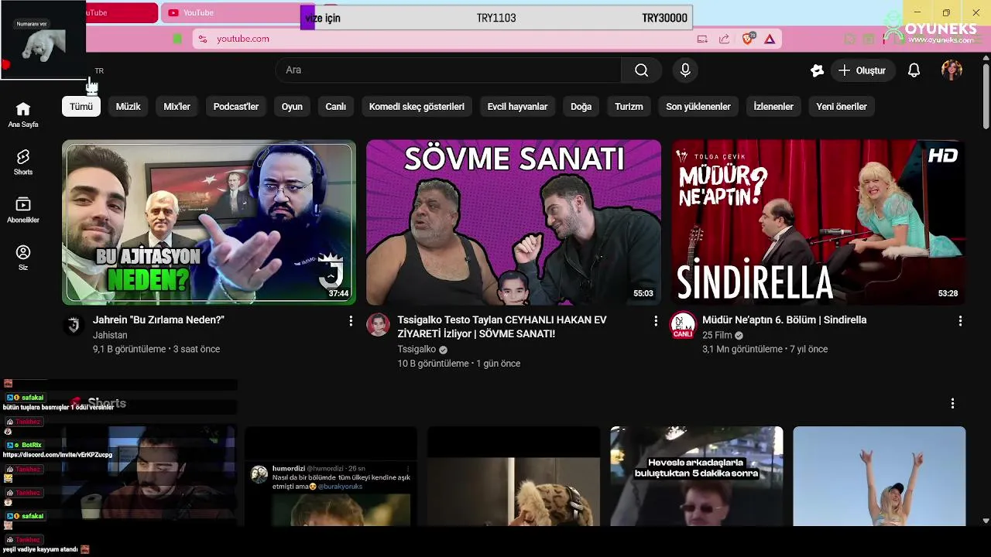This screenshot has width=991, height=557.
Task: Open the Hevesle arkadaşlarla Short
Action: click(696, 477)
